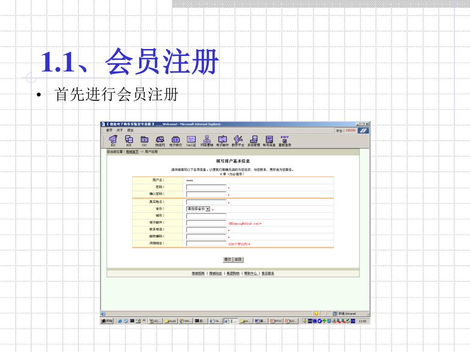Open the B2C module icon
The image size is (470, 352).
(113, 141)
